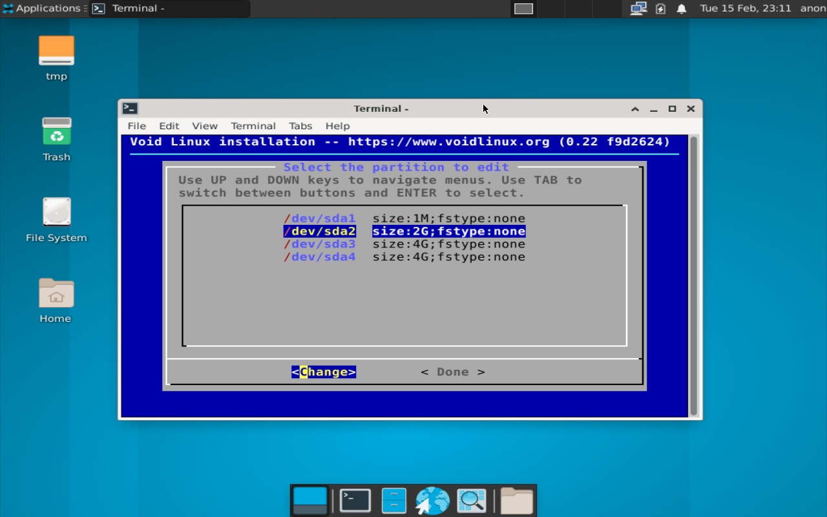
Task: Open the Edit menu in Terminal
Action: 169,126
